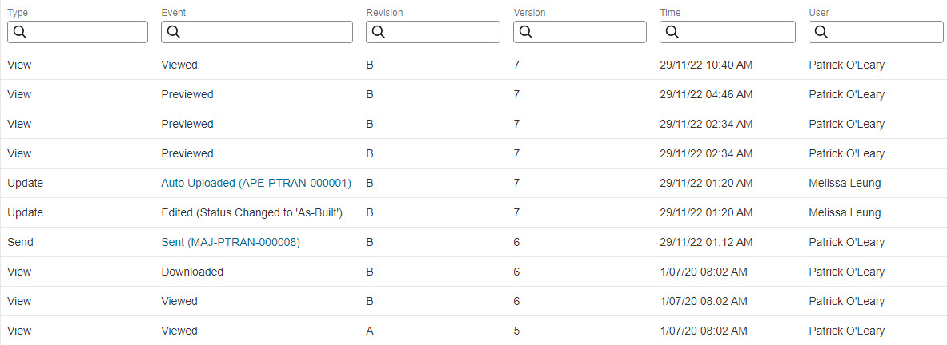Select the Edited Status Changed to As-Built row
The width and height of the screenshot is (947, 345).
coord(474,212)
